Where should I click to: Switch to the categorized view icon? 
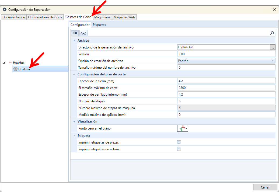(75, 33)
